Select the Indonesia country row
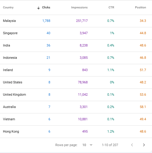The height and width of the screenshot is (153, 152). point(76,58)
